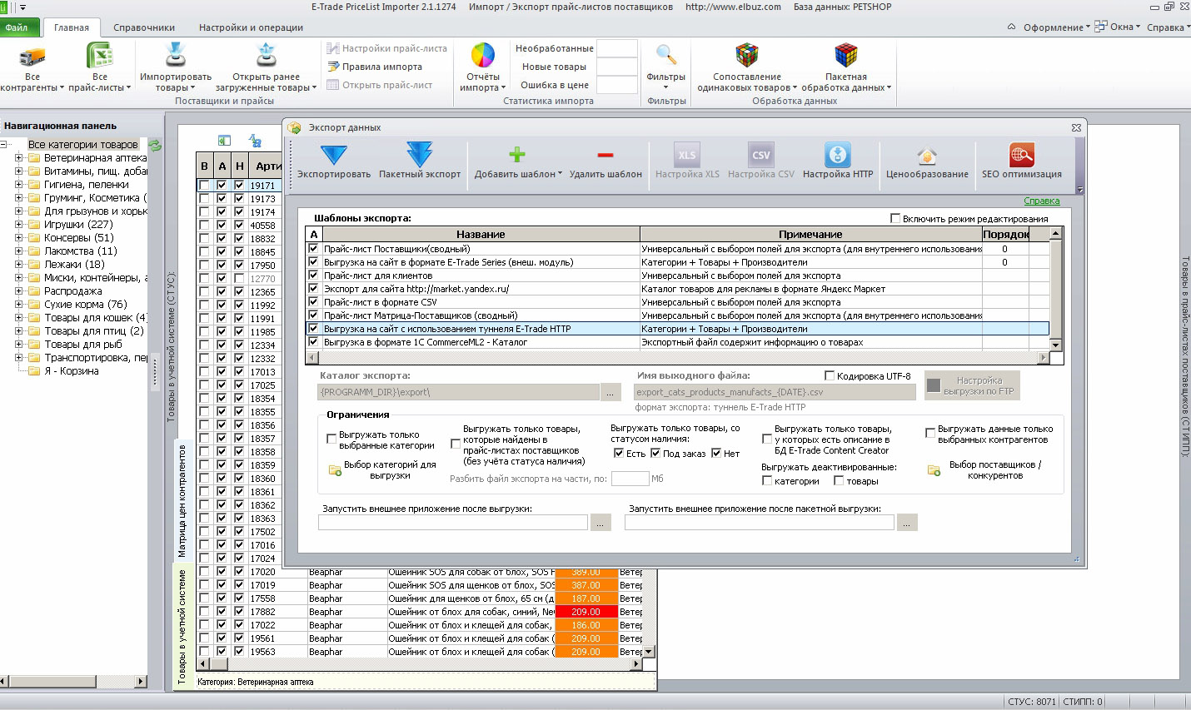Click Сопоставление одинаковых товаров cube icon
This screenshot has width=1191, height=710.
coord(747,56)
